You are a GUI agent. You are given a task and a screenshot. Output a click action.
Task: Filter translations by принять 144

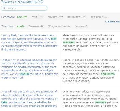coord(55,17)
